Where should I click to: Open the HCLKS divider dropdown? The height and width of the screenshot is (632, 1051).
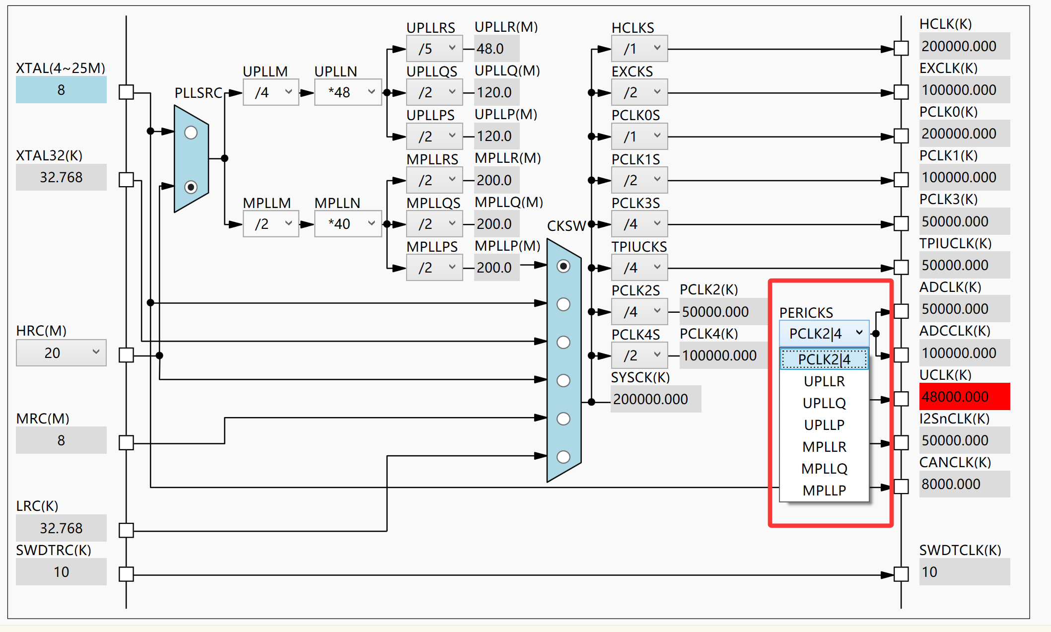click(x=639, y=49)
